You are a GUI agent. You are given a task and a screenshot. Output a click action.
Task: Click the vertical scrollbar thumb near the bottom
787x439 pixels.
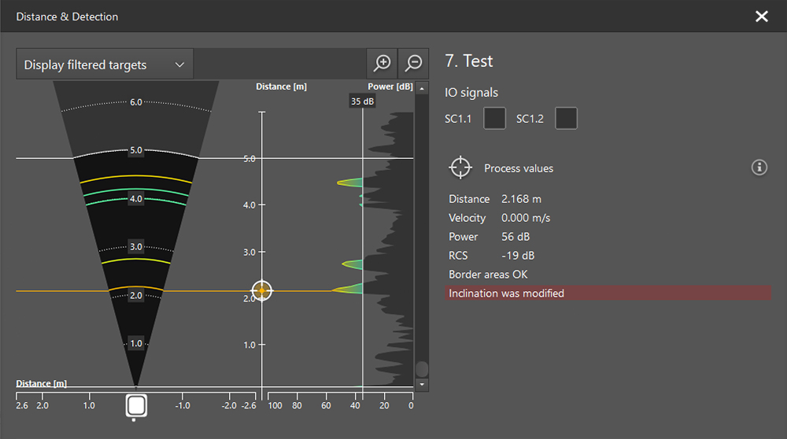422,368
